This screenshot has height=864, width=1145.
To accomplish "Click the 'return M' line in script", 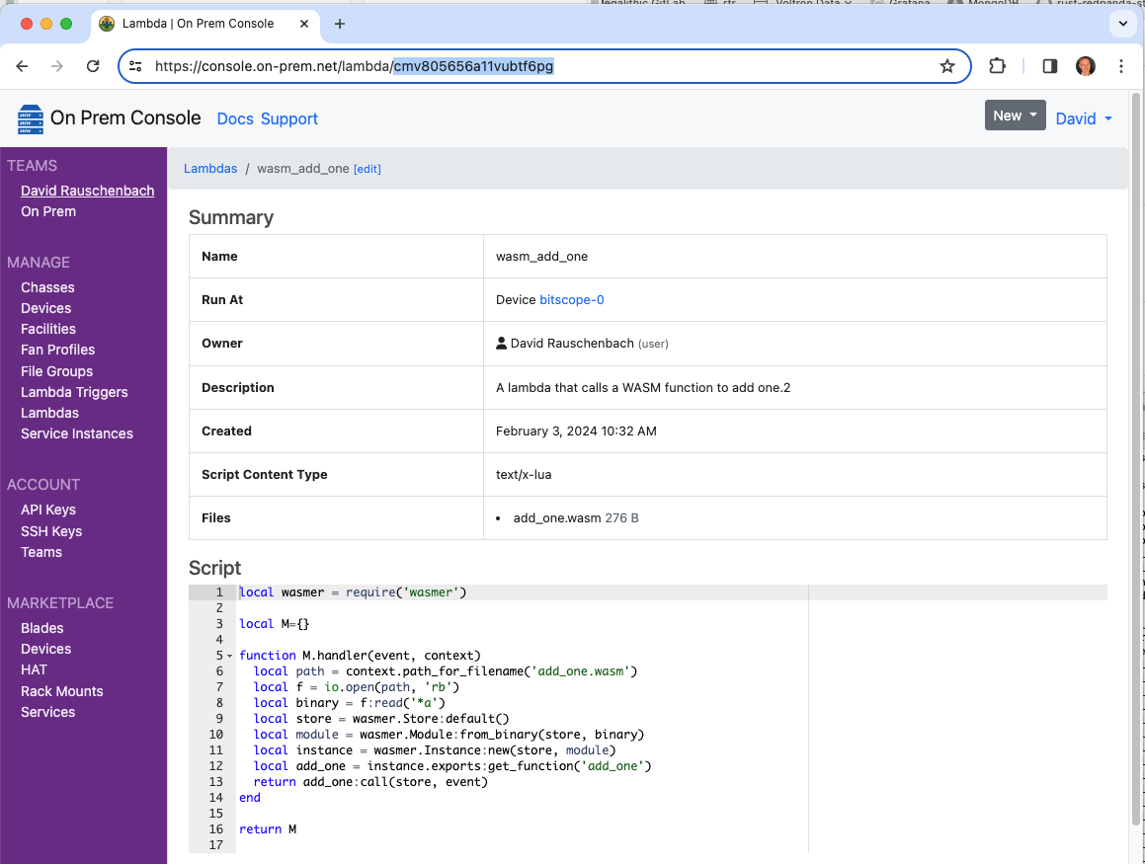I will tap(268, 829).
